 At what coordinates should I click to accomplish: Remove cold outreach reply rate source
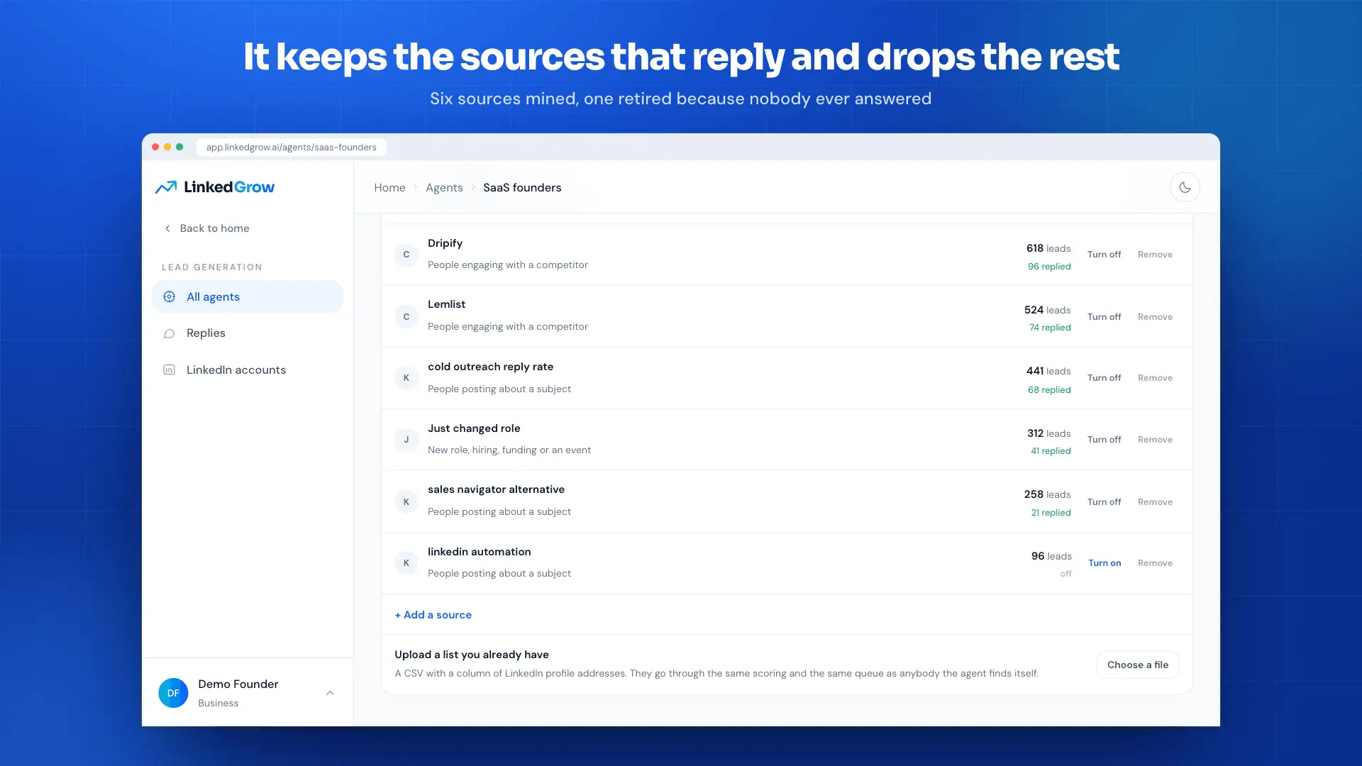point(1155,378)
